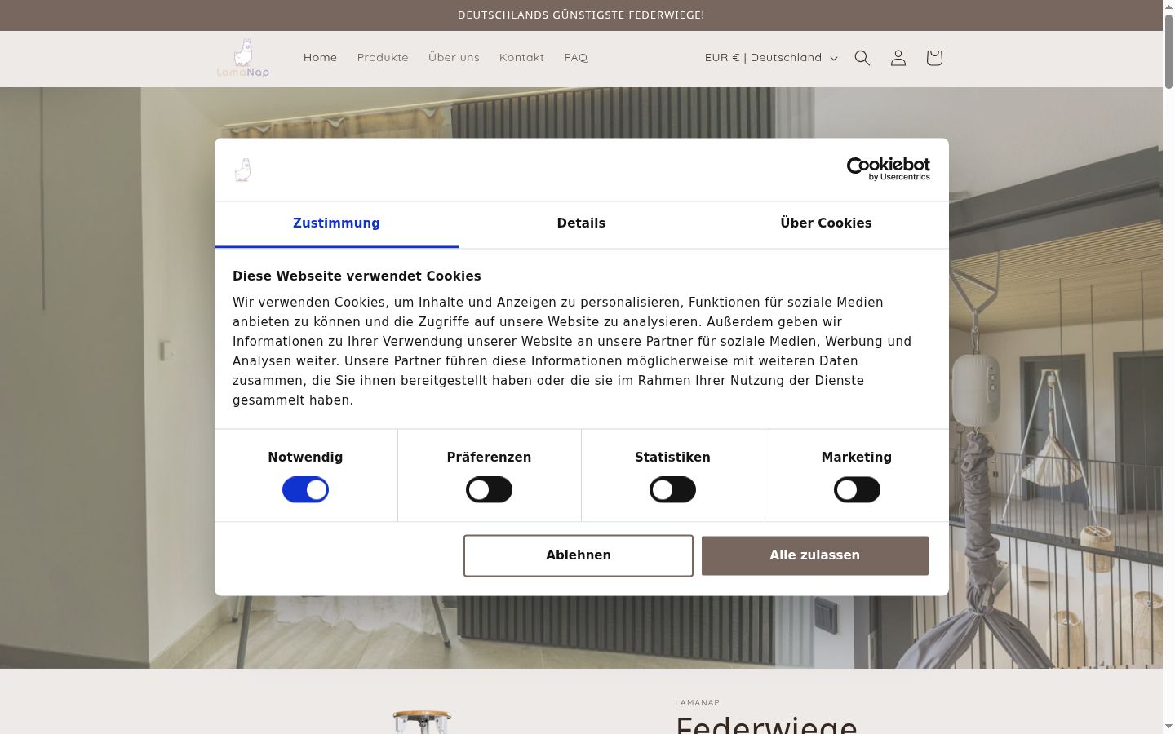Image resolution: width=1175 pixels, height=734 pixels.
Task: Open the Über Cookies tab
Action: pos(826,223)
